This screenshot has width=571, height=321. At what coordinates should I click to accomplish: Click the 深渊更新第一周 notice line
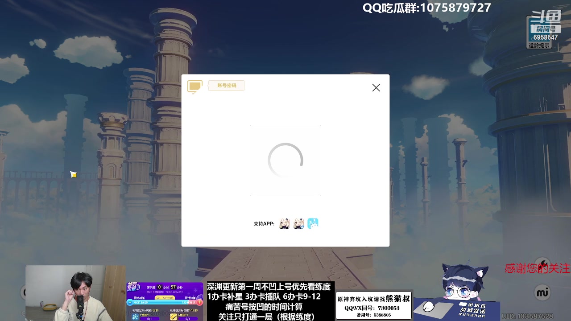pos(269,287)
